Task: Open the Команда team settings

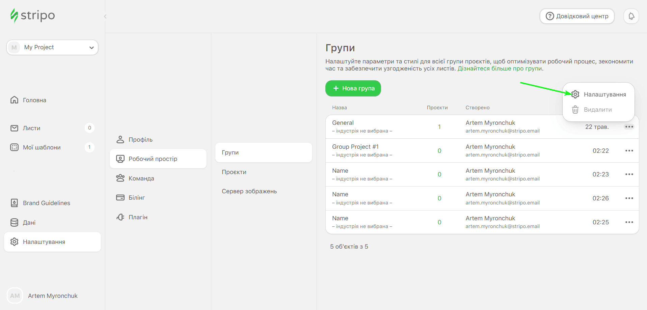Action: click(141, 178)
